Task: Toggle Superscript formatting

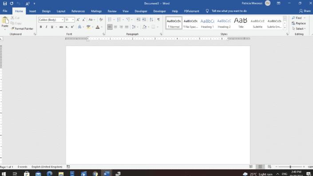Action: pyautogui.click(x=72, y=27)
